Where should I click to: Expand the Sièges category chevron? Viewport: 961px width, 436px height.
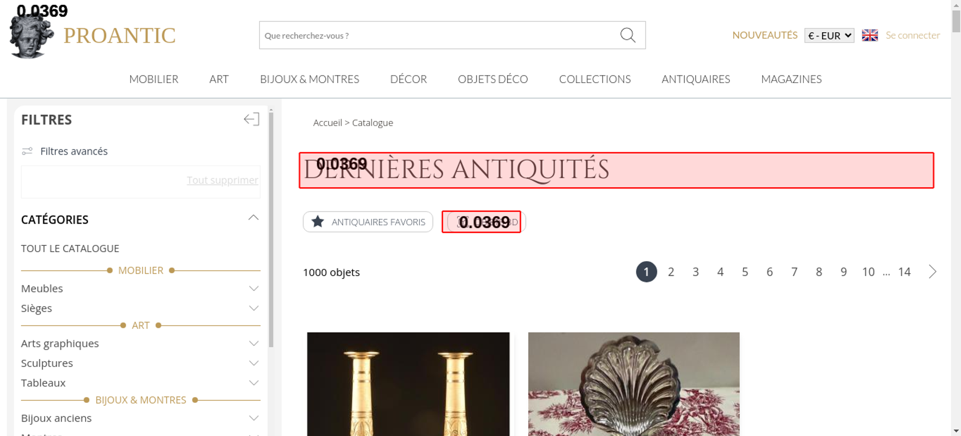click(x=253, y=308)
